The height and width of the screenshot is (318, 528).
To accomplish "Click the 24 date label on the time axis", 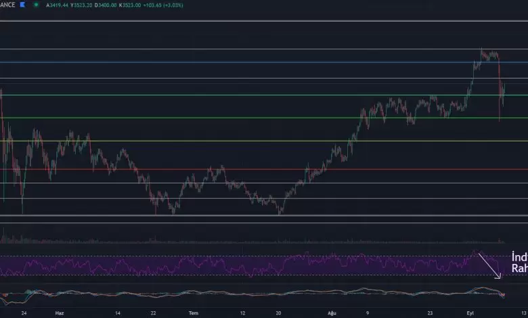I will click(x=24, y=313).
